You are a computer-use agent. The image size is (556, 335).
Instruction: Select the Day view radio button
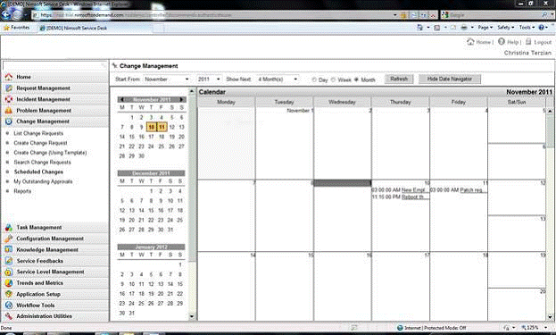pyautogui.click(x=314, y=80)
